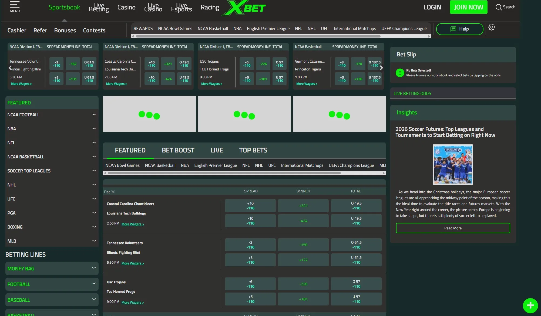Go to previous carousel card arrow
541x316 pixels.
10,67
